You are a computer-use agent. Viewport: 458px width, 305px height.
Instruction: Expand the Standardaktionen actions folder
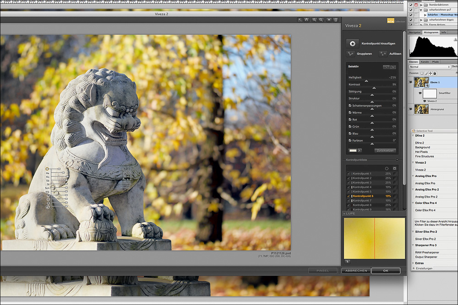(x=421, y=5)
